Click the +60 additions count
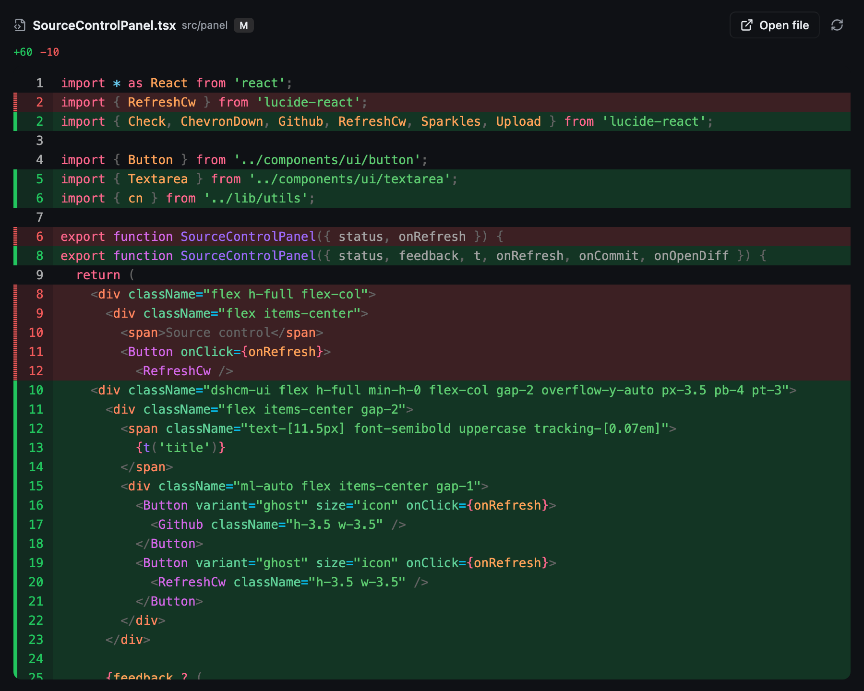Image resolution: width=864 pixels, height=691 pixels. (23, 52)
